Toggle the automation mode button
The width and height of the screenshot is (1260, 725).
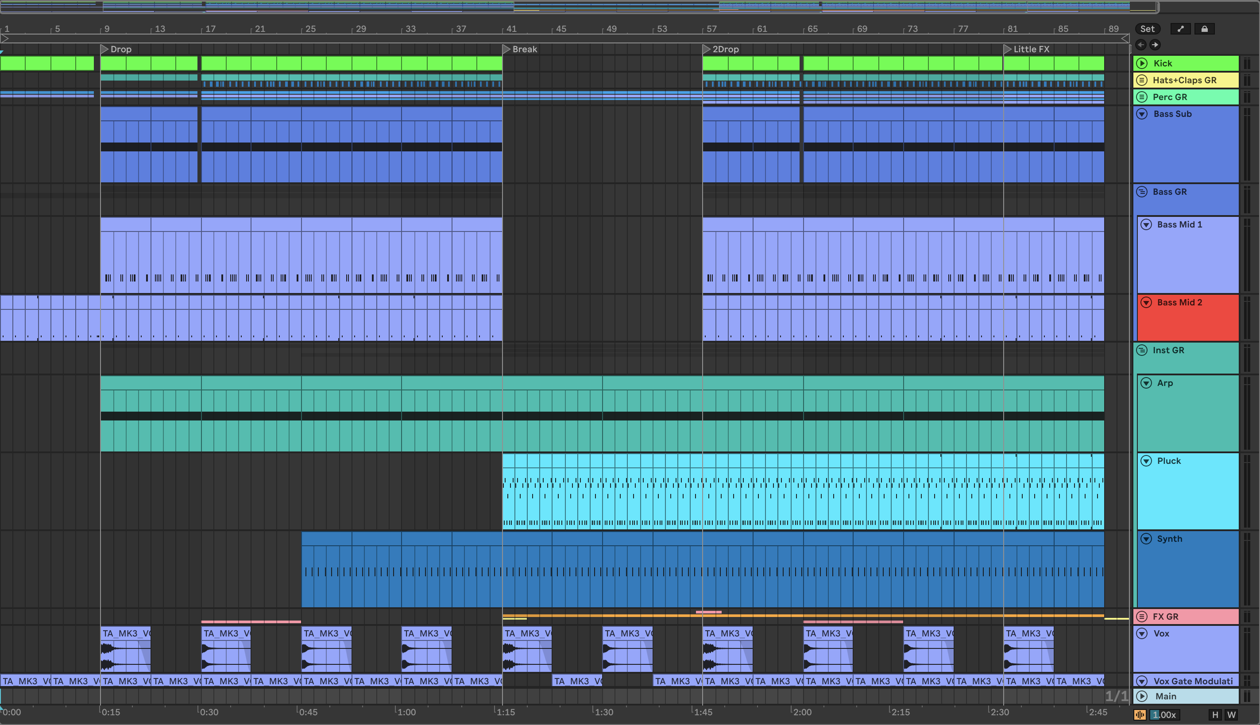(x=1180, y=29)
